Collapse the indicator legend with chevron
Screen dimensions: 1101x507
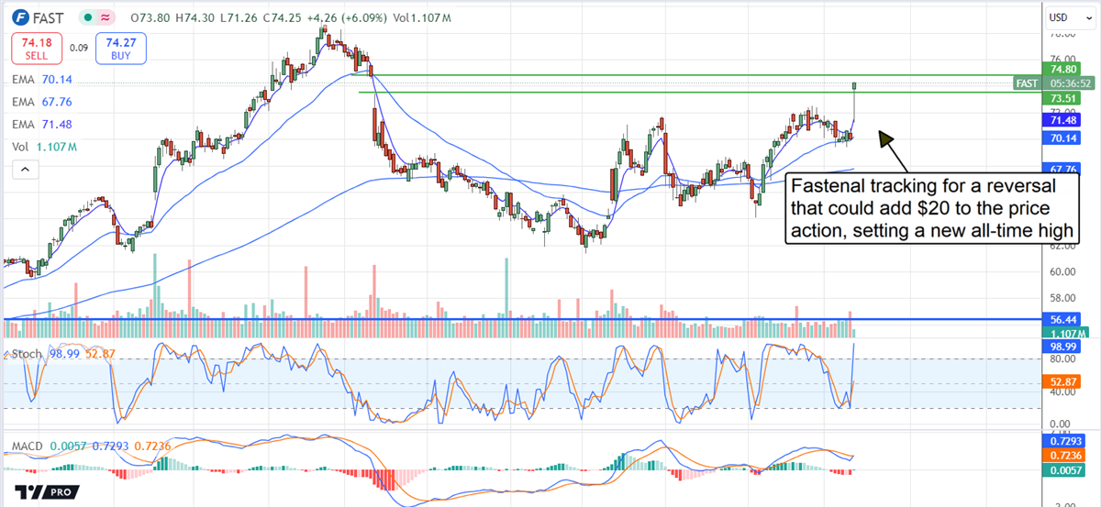pos(25,170)
